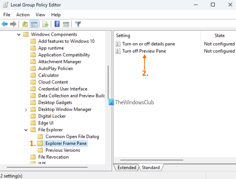Select Data Collection and Preview Builds folder
Viewport: 236px width, 179px height.
72,96
